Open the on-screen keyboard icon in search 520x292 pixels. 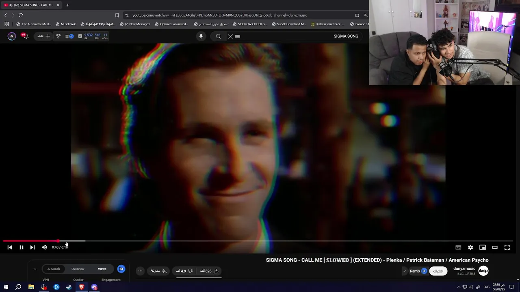[238, 36]
